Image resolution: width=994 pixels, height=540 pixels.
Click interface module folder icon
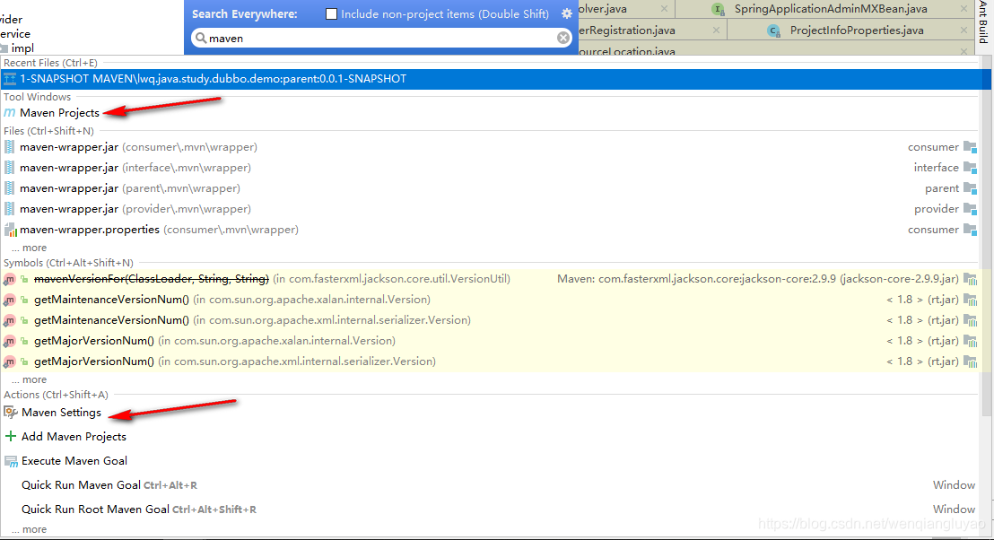(x=970, y=168)
